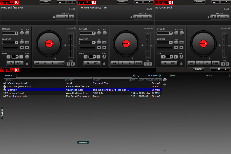Toggle loop lock on West End deck

tap(27, 63)
